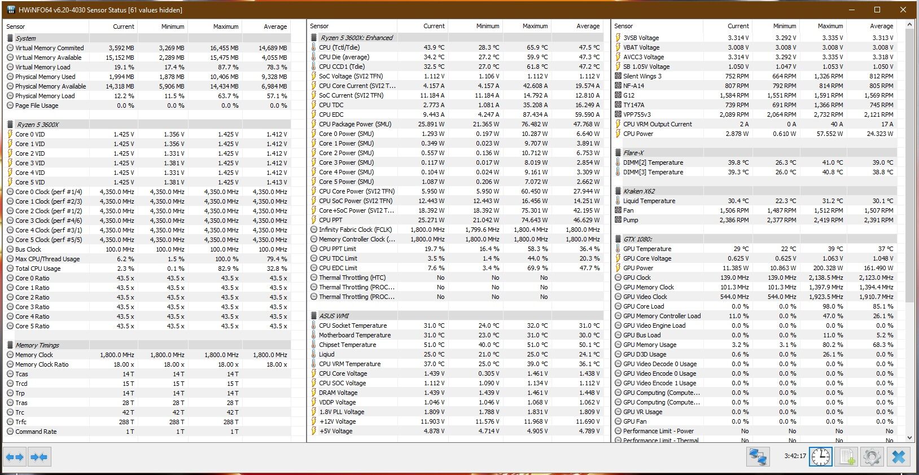The width and height of the screenshot is (919, 475).
Task: Select the ASUS WMI header row
Action: pyautogui.click(x=455, y=316)
